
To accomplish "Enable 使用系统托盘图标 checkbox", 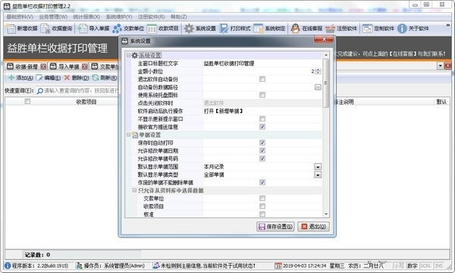I will click(x=262, y=95).
